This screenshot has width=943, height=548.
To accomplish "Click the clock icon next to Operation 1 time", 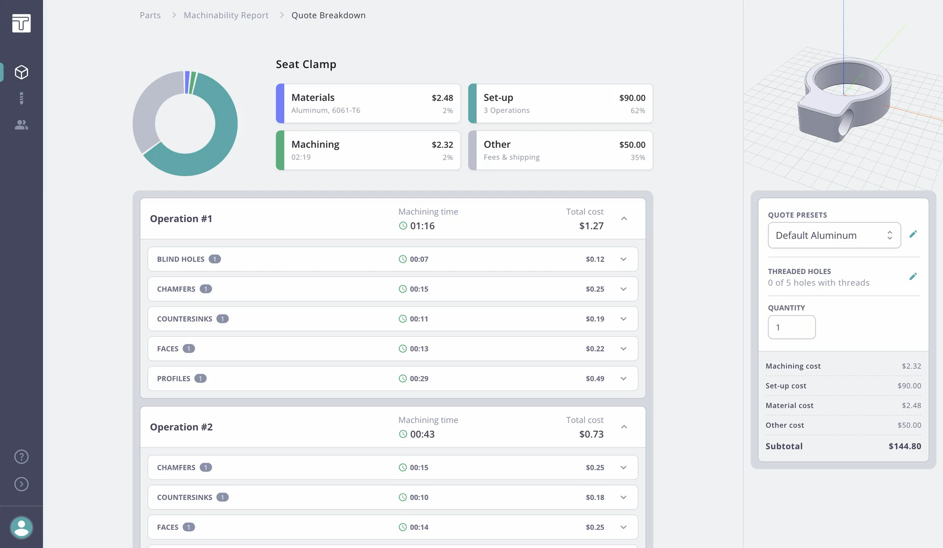I will 402,226.
